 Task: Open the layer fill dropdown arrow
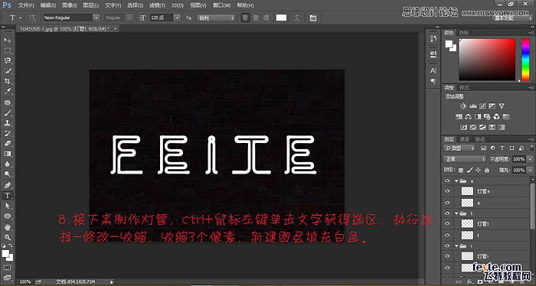530,170
